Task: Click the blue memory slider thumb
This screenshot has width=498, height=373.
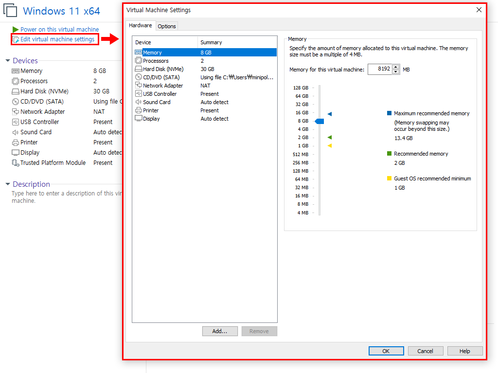Action: pyautogui.click(x=320, y=121)
